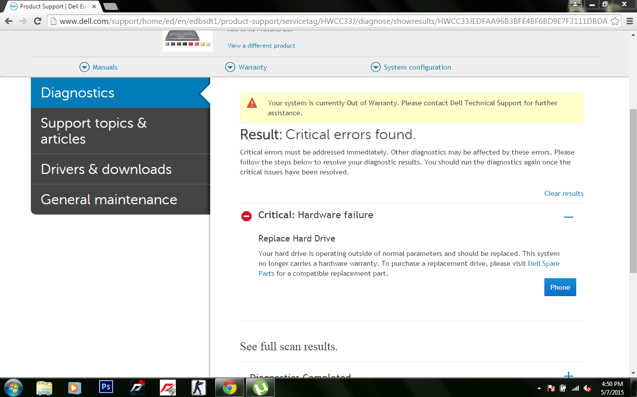
Task: Click the red critical error icon
Action: tap(246, 216)
